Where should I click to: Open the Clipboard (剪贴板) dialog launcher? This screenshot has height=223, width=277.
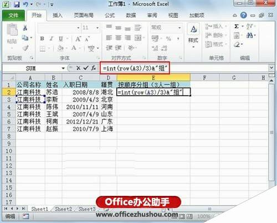click(32, 58)
